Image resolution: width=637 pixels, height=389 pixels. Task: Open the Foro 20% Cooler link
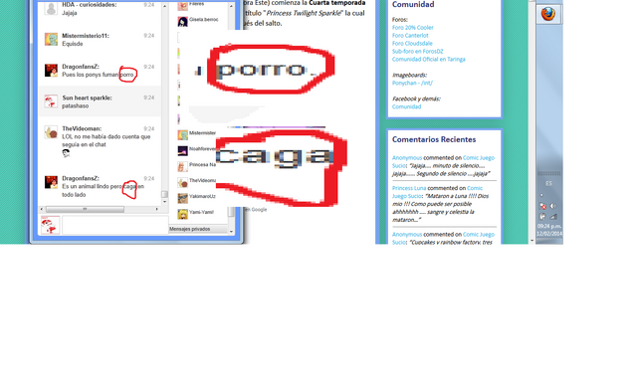point(413,28)
